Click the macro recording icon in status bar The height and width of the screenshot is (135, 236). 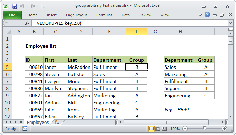(x=25, y=129)
